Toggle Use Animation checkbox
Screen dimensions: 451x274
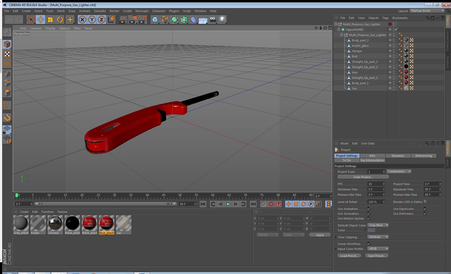click(x=369, y=209)
